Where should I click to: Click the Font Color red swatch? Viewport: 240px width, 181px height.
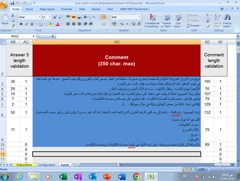[x=58, y=24]
